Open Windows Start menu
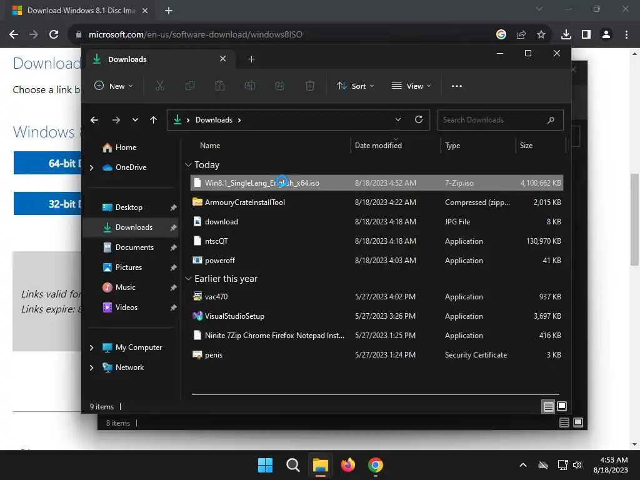 265,465
